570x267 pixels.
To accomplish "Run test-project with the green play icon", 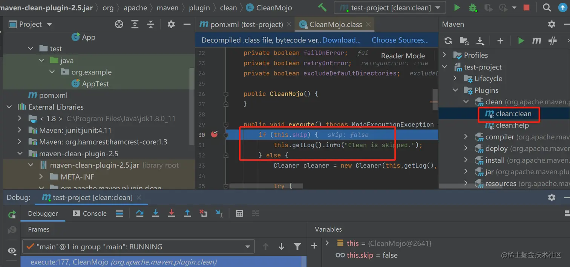I will (457, 8).
